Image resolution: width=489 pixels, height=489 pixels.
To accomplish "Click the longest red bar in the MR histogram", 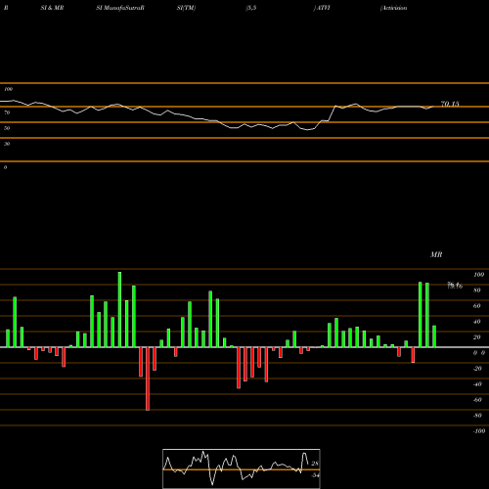I will pyautogui.click(x=148, y=378).
